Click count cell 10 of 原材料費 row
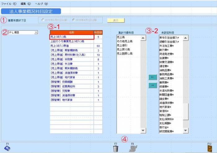The image size is (217, 153). pos(98,55)
